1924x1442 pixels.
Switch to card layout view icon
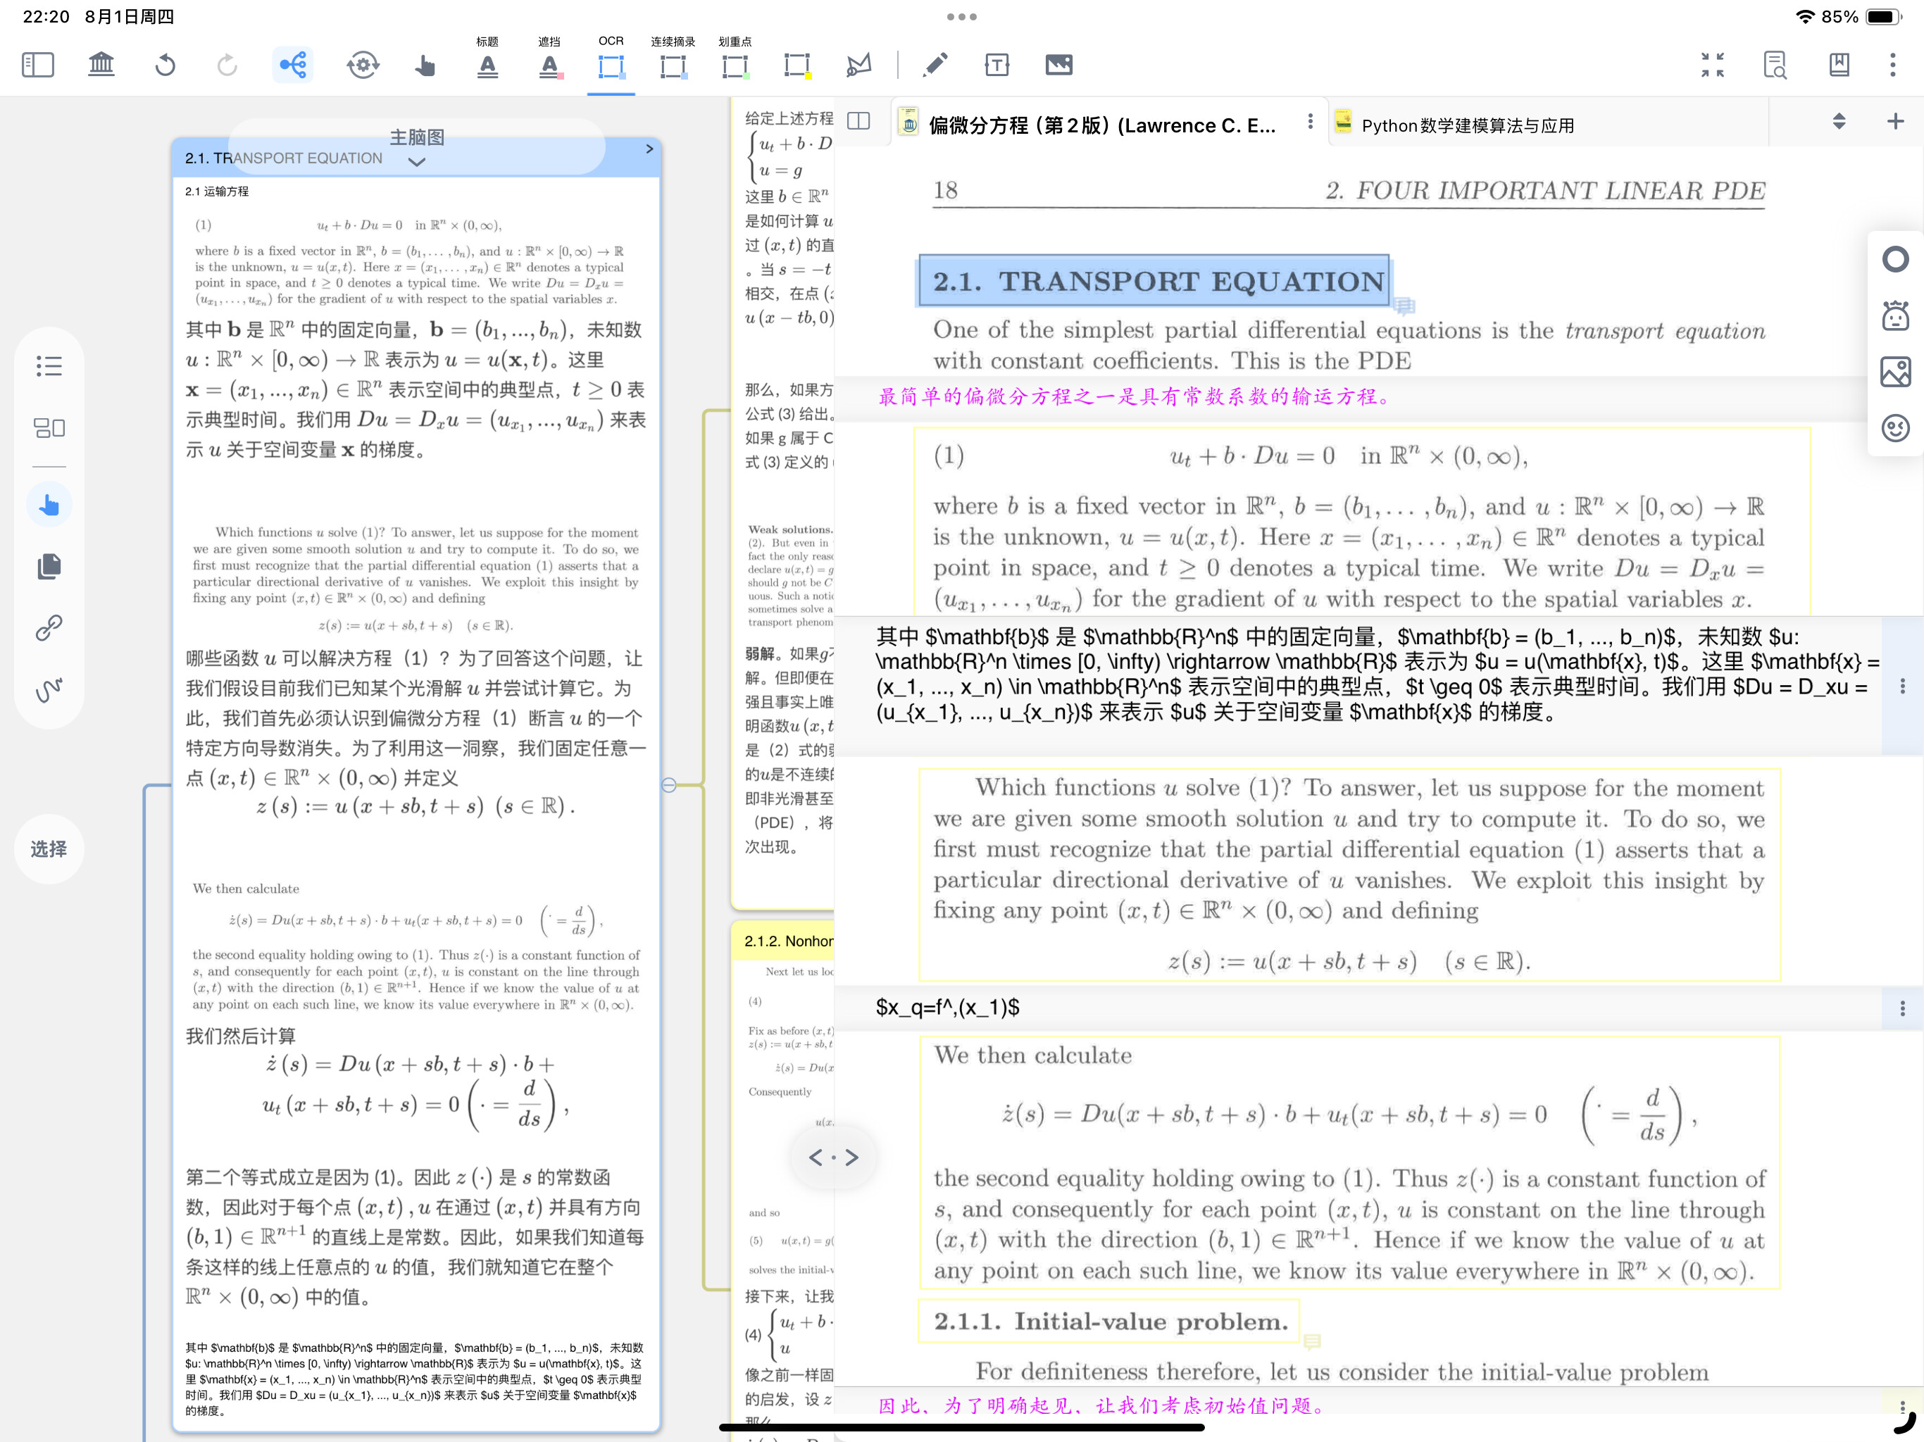click(49, 428)
